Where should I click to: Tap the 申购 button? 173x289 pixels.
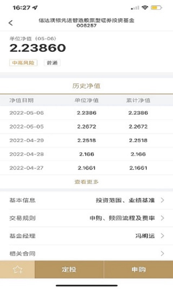[x=138, y=269]
